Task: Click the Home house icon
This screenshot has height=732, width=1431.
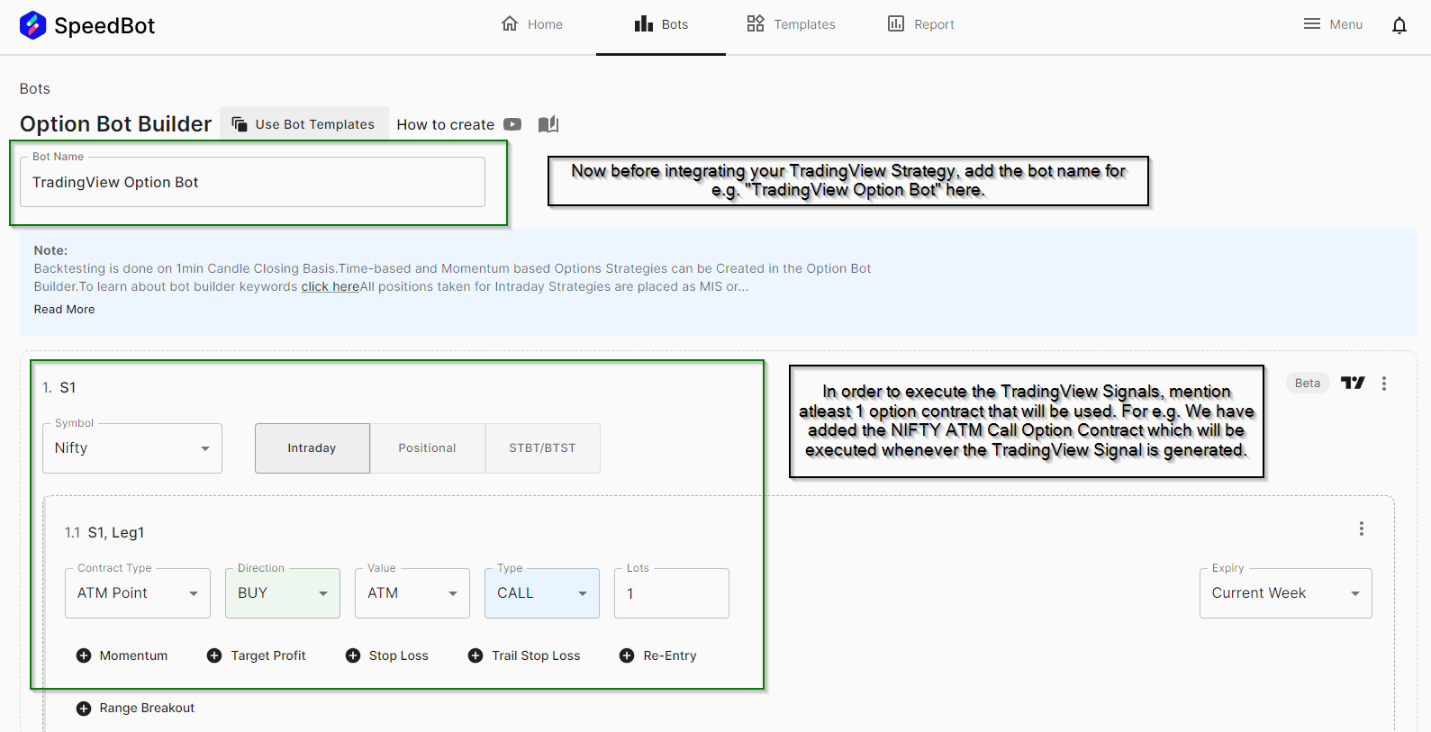Action: pyautogui.click(x=510, y=23)
